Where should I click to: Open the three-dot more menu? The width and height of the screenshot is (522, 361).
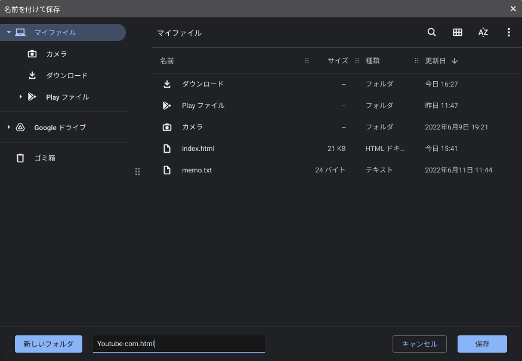[509, 33]
